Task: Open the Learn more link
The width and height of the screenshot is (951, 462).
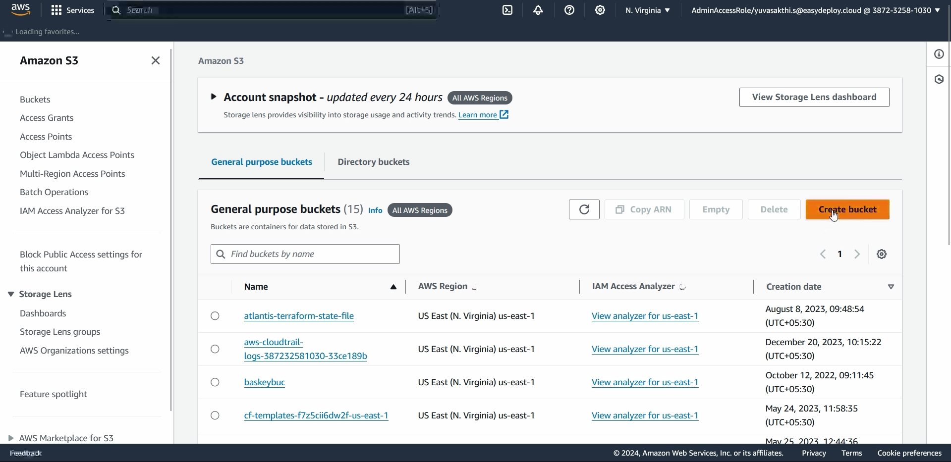Action: pos(478,115)
